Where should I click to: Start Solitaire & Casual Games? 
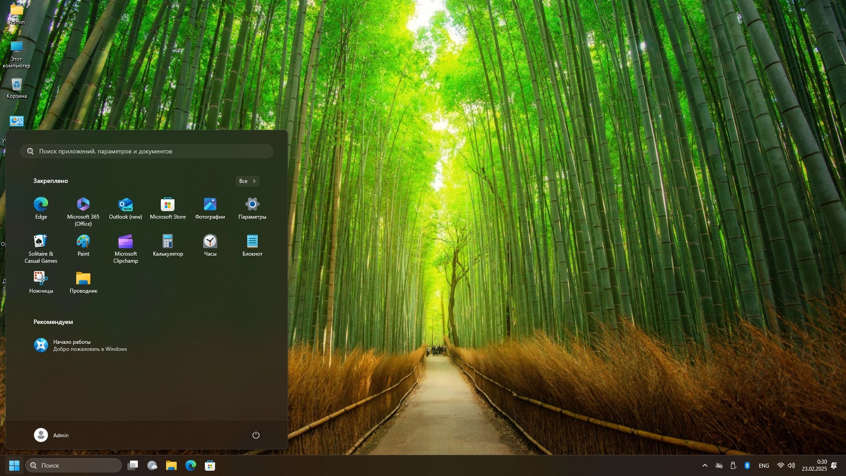click(41, 245)
